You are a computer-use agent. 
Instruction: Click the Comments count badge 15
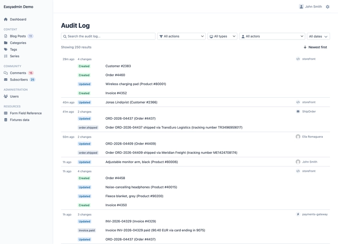point(31,73)
